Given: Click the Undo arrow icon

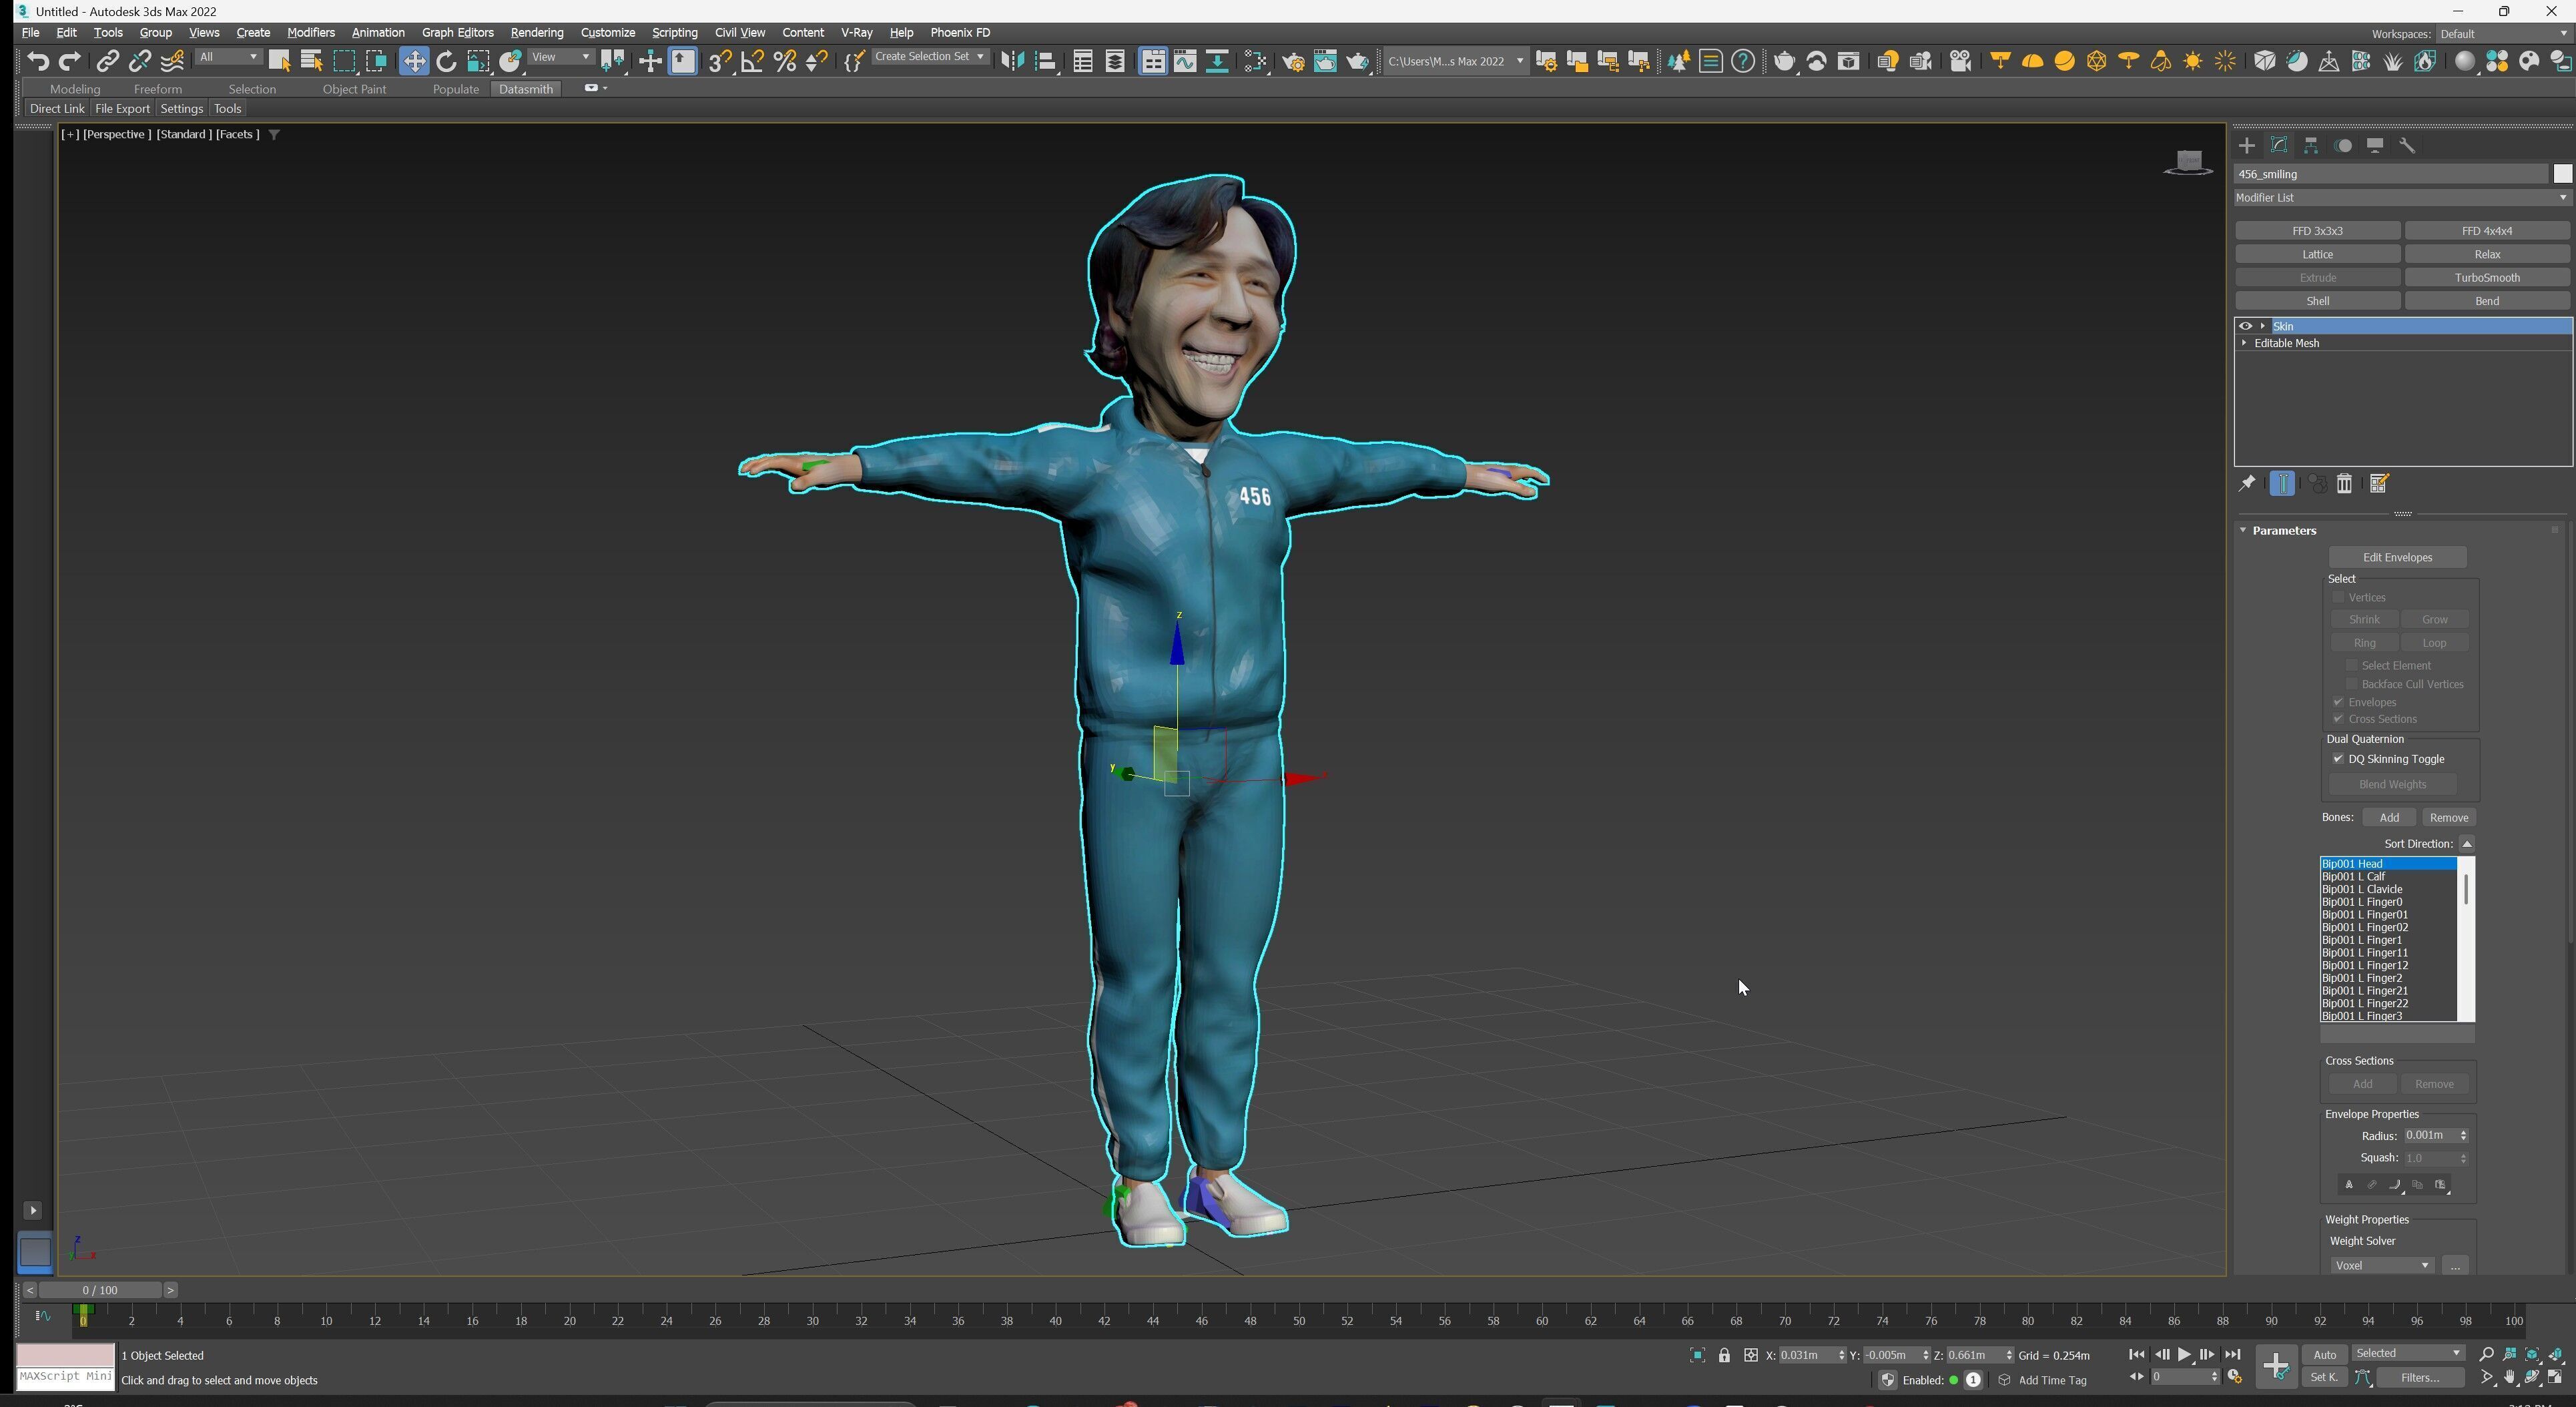Looking at the screenshot, I should click(x=38, y=62).
